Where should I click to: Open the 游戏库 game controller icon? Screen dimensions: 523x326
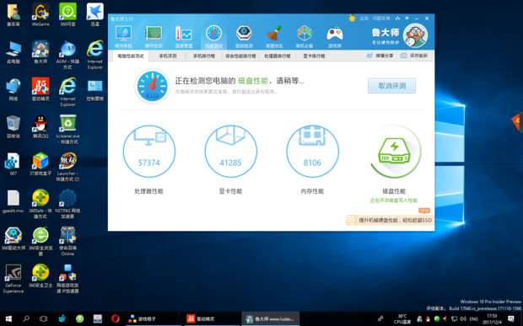[335, 36]
